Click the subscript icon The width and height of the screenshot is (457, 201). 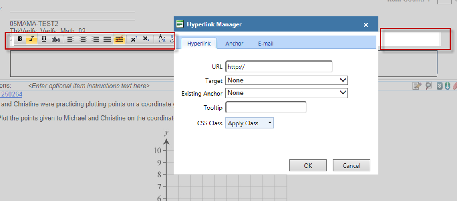[146, 39]
